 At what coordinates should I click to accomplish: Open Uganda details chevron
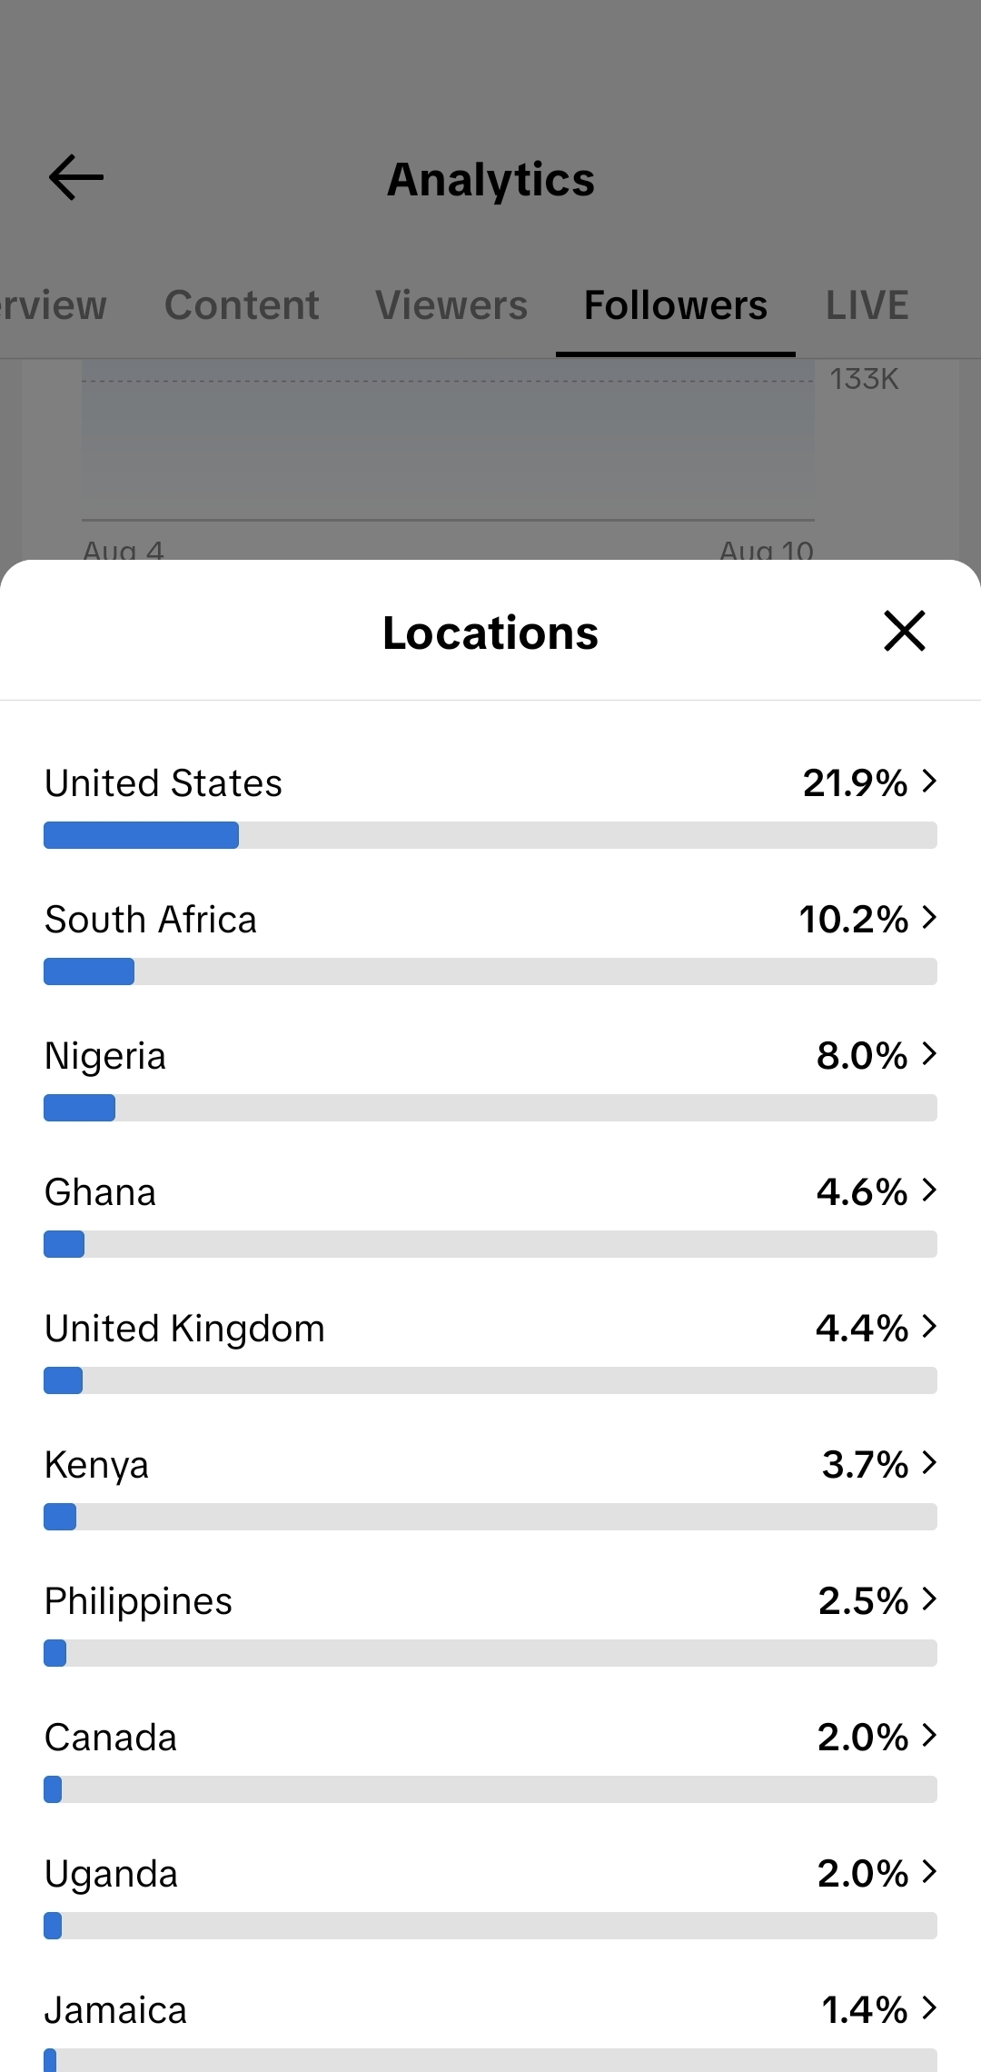pos(928,1871)
